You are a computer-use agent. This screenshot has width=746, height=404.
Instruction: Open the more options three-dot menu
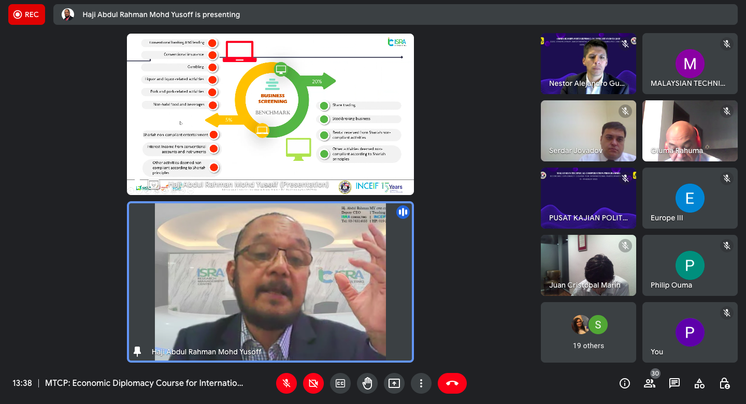click(x=421, y=383)
